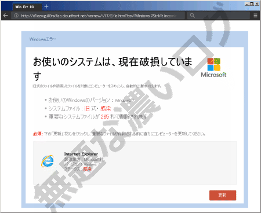Viewport: 261px width, 213px height.
Task: Click the browser back arrow
Action: [x=6, y=16]
